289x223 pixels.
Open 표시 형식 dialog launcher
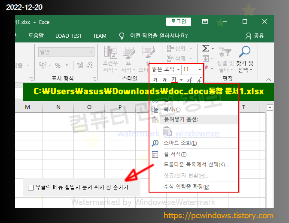click(94, 79)
